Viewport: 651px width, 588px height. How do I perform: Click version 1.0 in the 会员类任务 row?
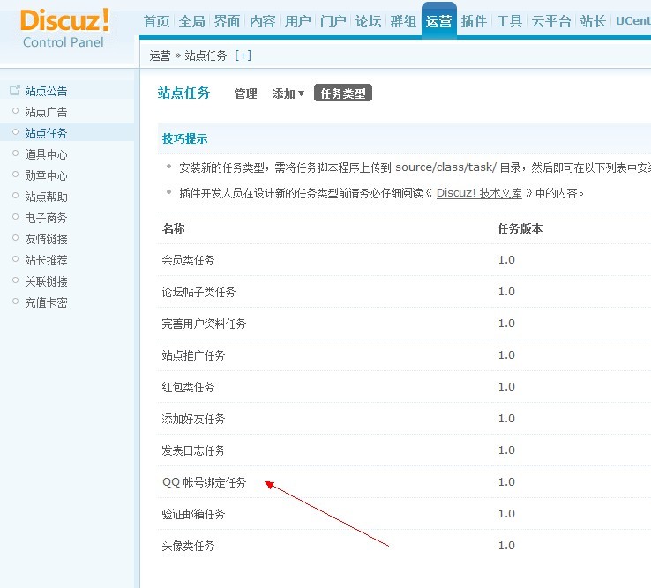(506, 260)
